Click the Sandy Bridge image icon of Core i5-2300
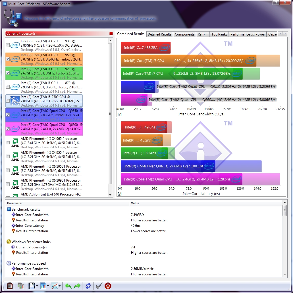Viewport: 293px width, 293px height. click(x=15, y=101)
